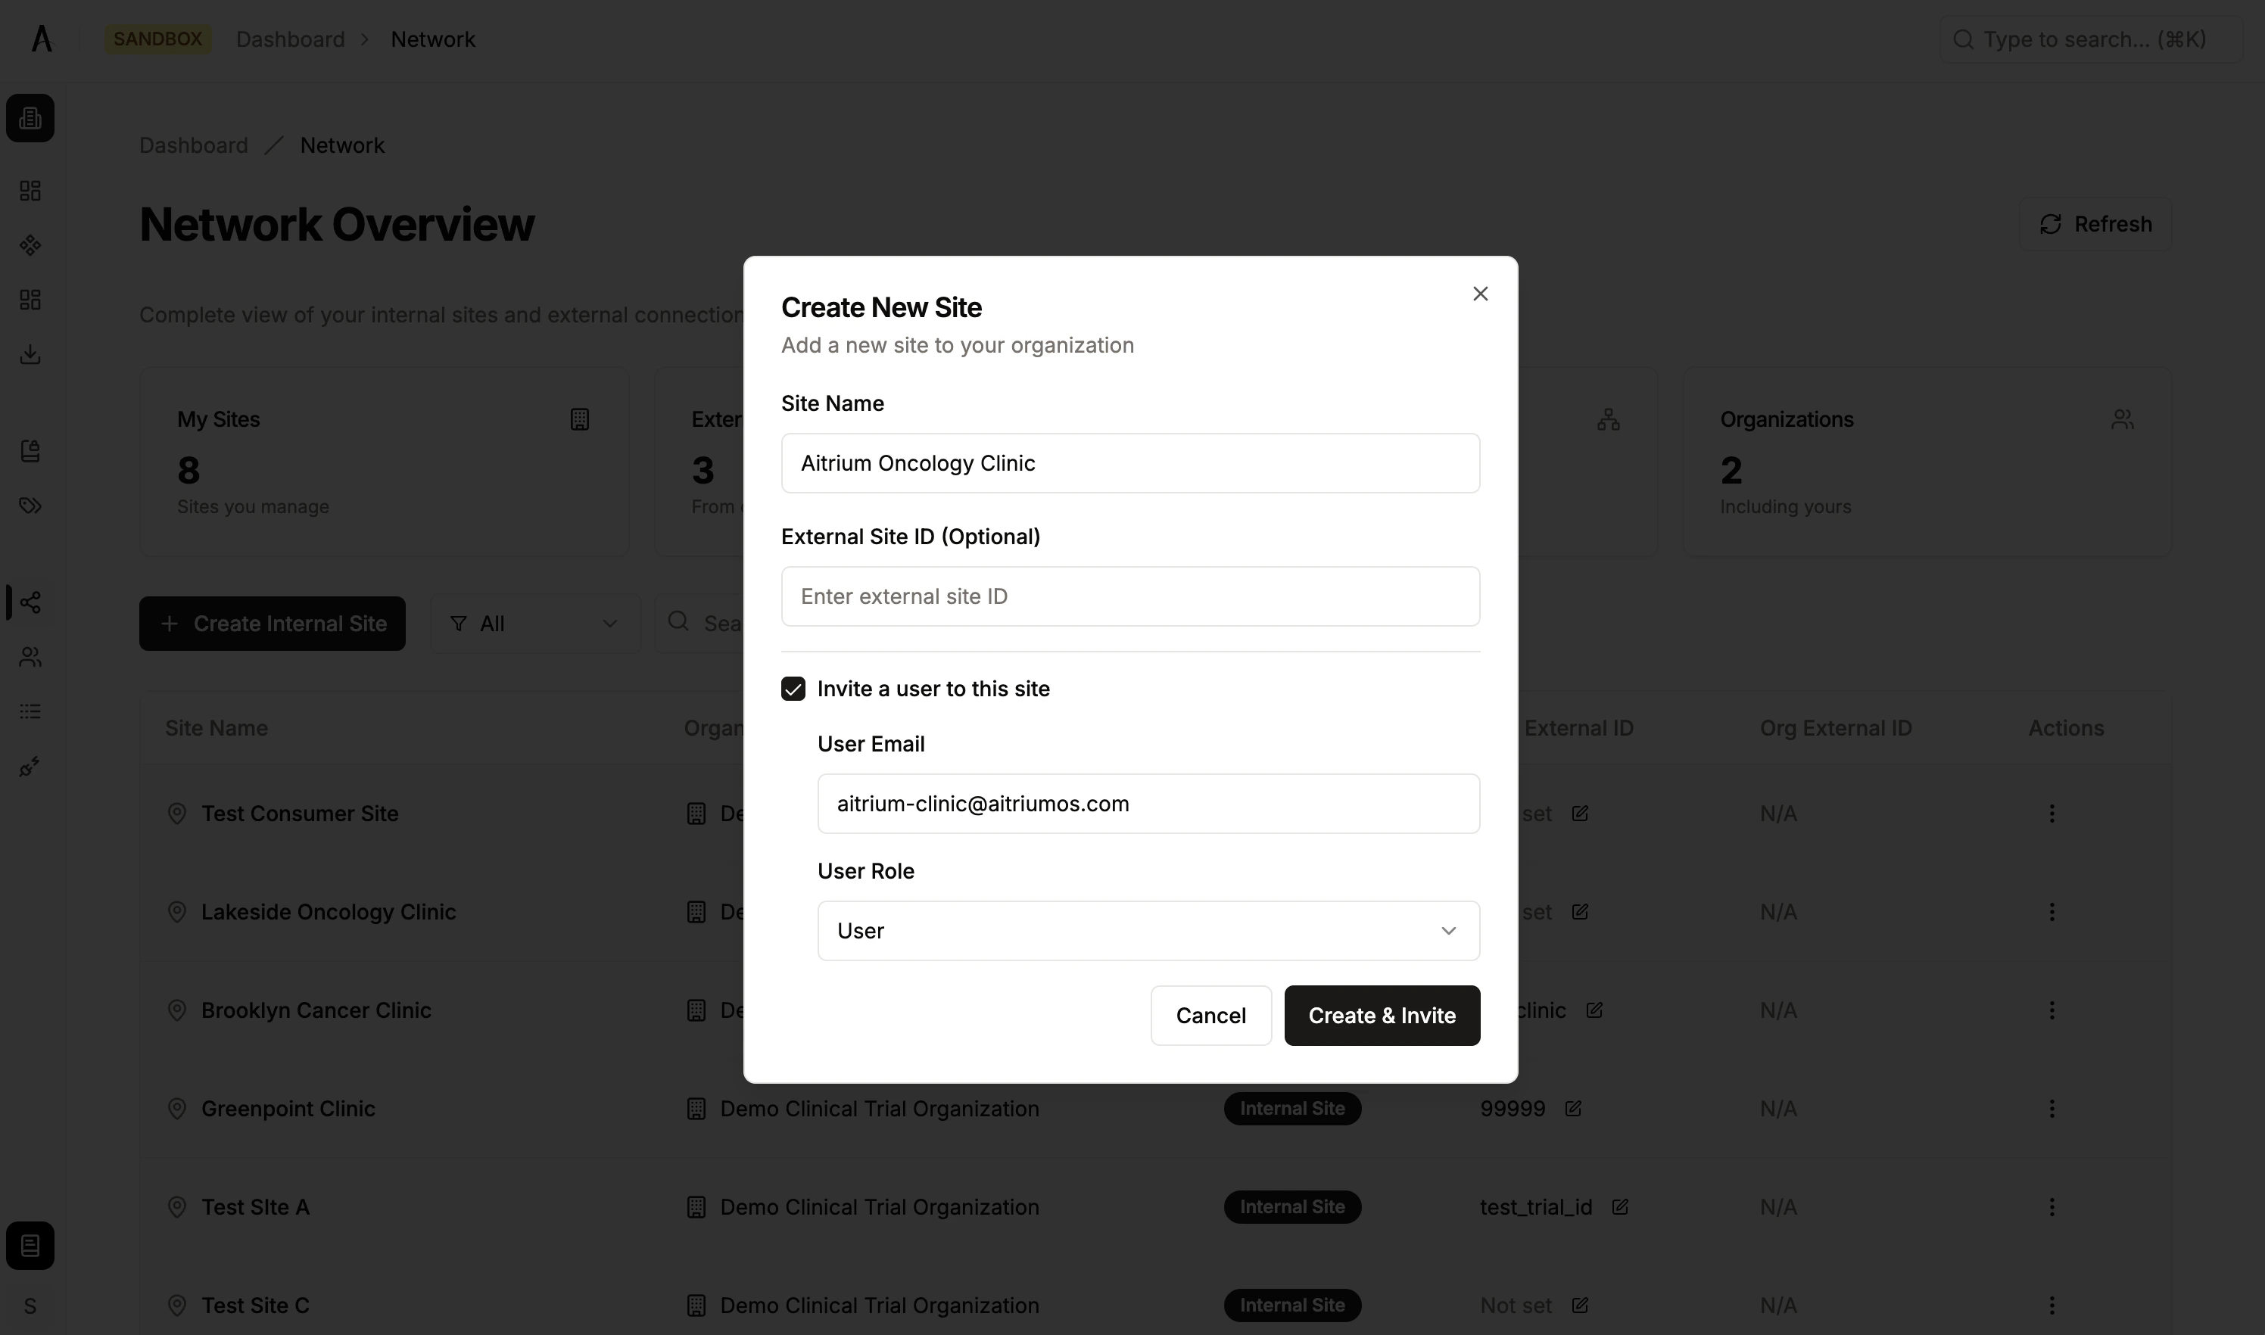Image resolution: width=2265 pixels, height=1335 pixels.
Task: Select the tags icon in the sidebar
Action: click(30, 506)
